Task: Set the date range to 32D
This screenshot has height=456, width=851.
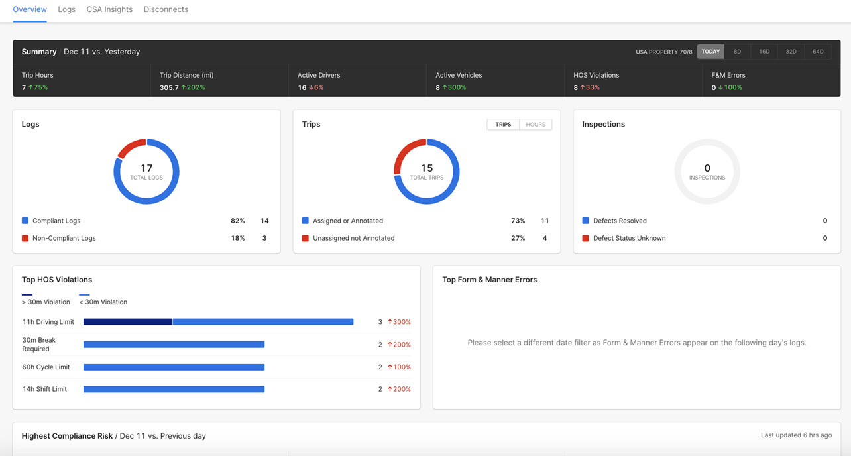Action: (x=791, y=52)
